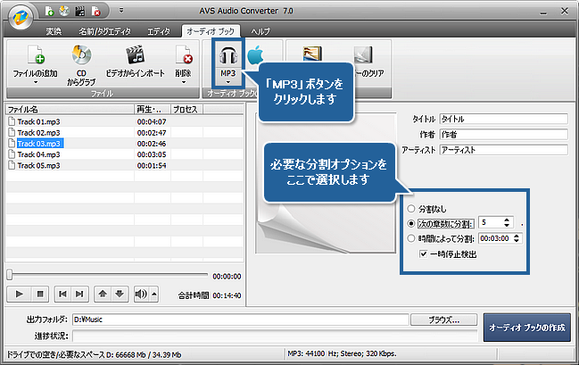Select the 時間によって分割 radio option

tap(410, 238)
